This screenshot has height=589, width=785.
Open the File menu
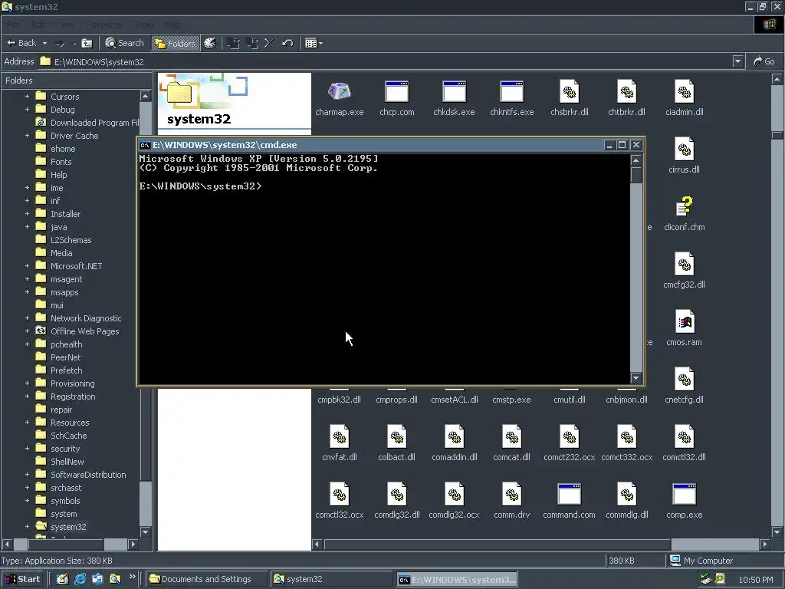coord(12,25)
